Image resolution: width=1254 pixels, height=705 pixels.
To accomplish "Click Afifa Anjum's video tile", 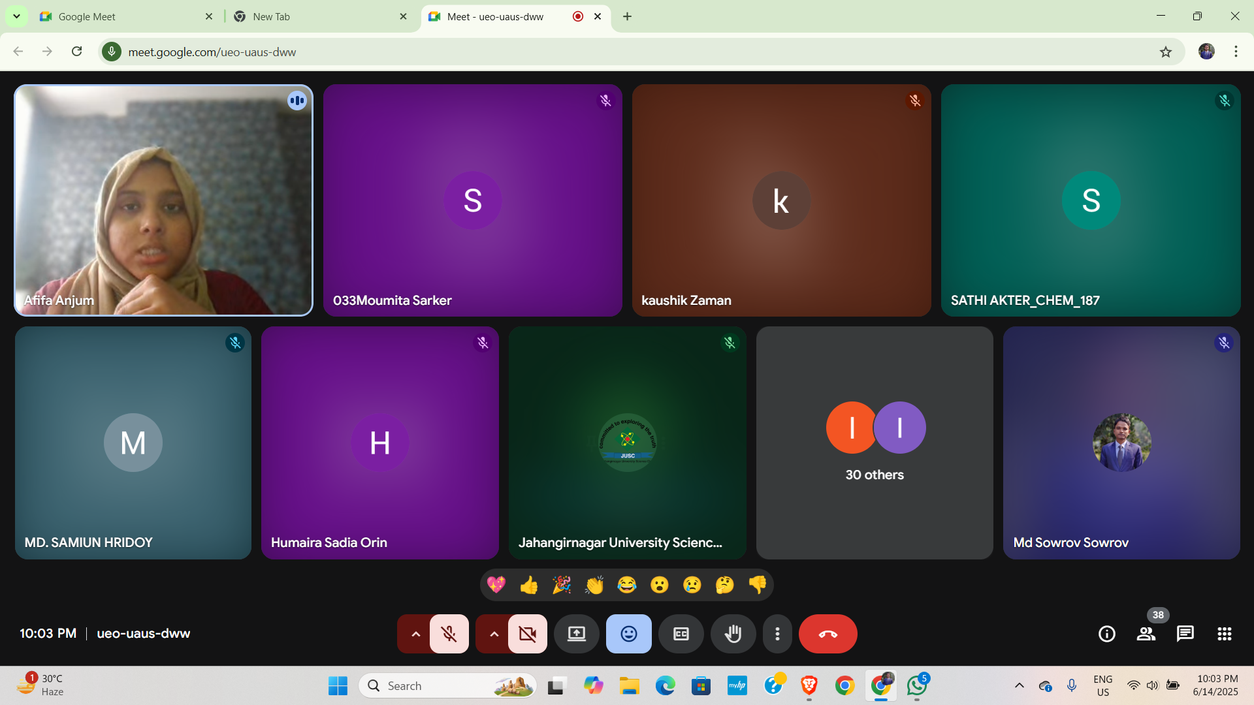I will (163, 200).
